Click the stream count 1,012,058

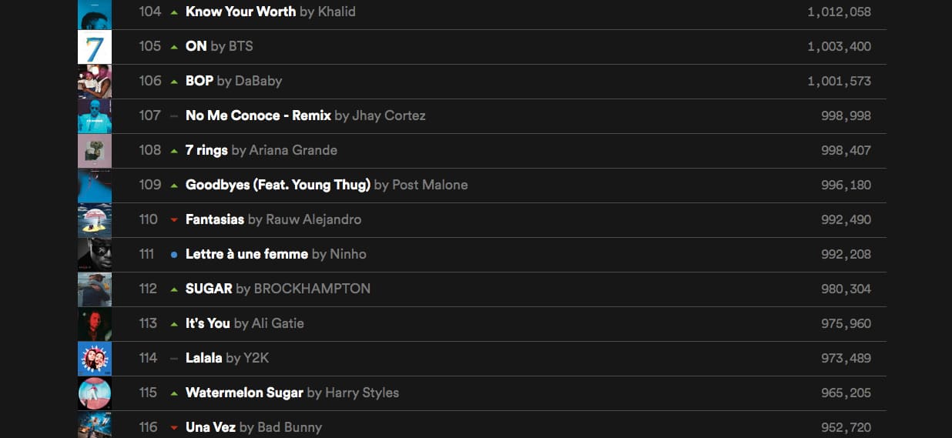839,12
